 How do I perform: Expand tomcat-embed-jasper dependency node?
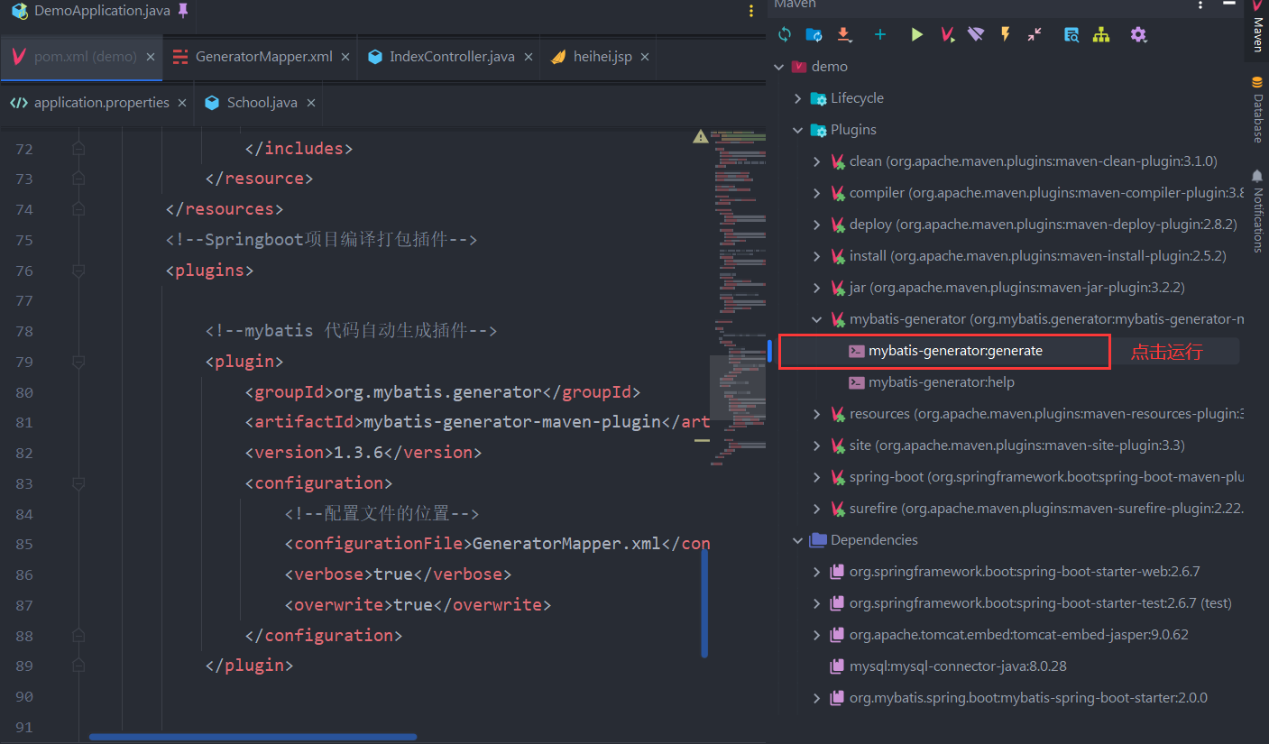point(817,635)
